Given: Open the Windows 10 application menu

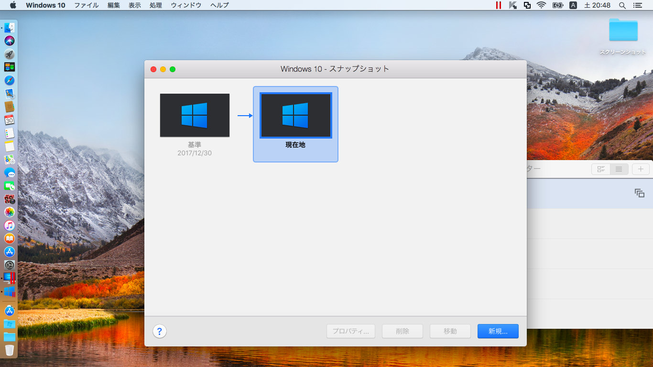Looking at the screenshot, I should [x=45, y=5].
